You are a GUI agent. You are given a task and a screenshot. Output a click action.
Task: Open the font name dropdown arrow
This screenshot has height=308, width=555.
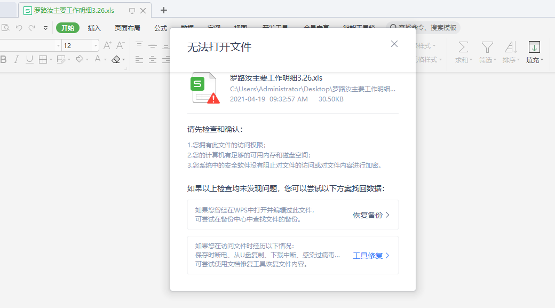(58, 46)
